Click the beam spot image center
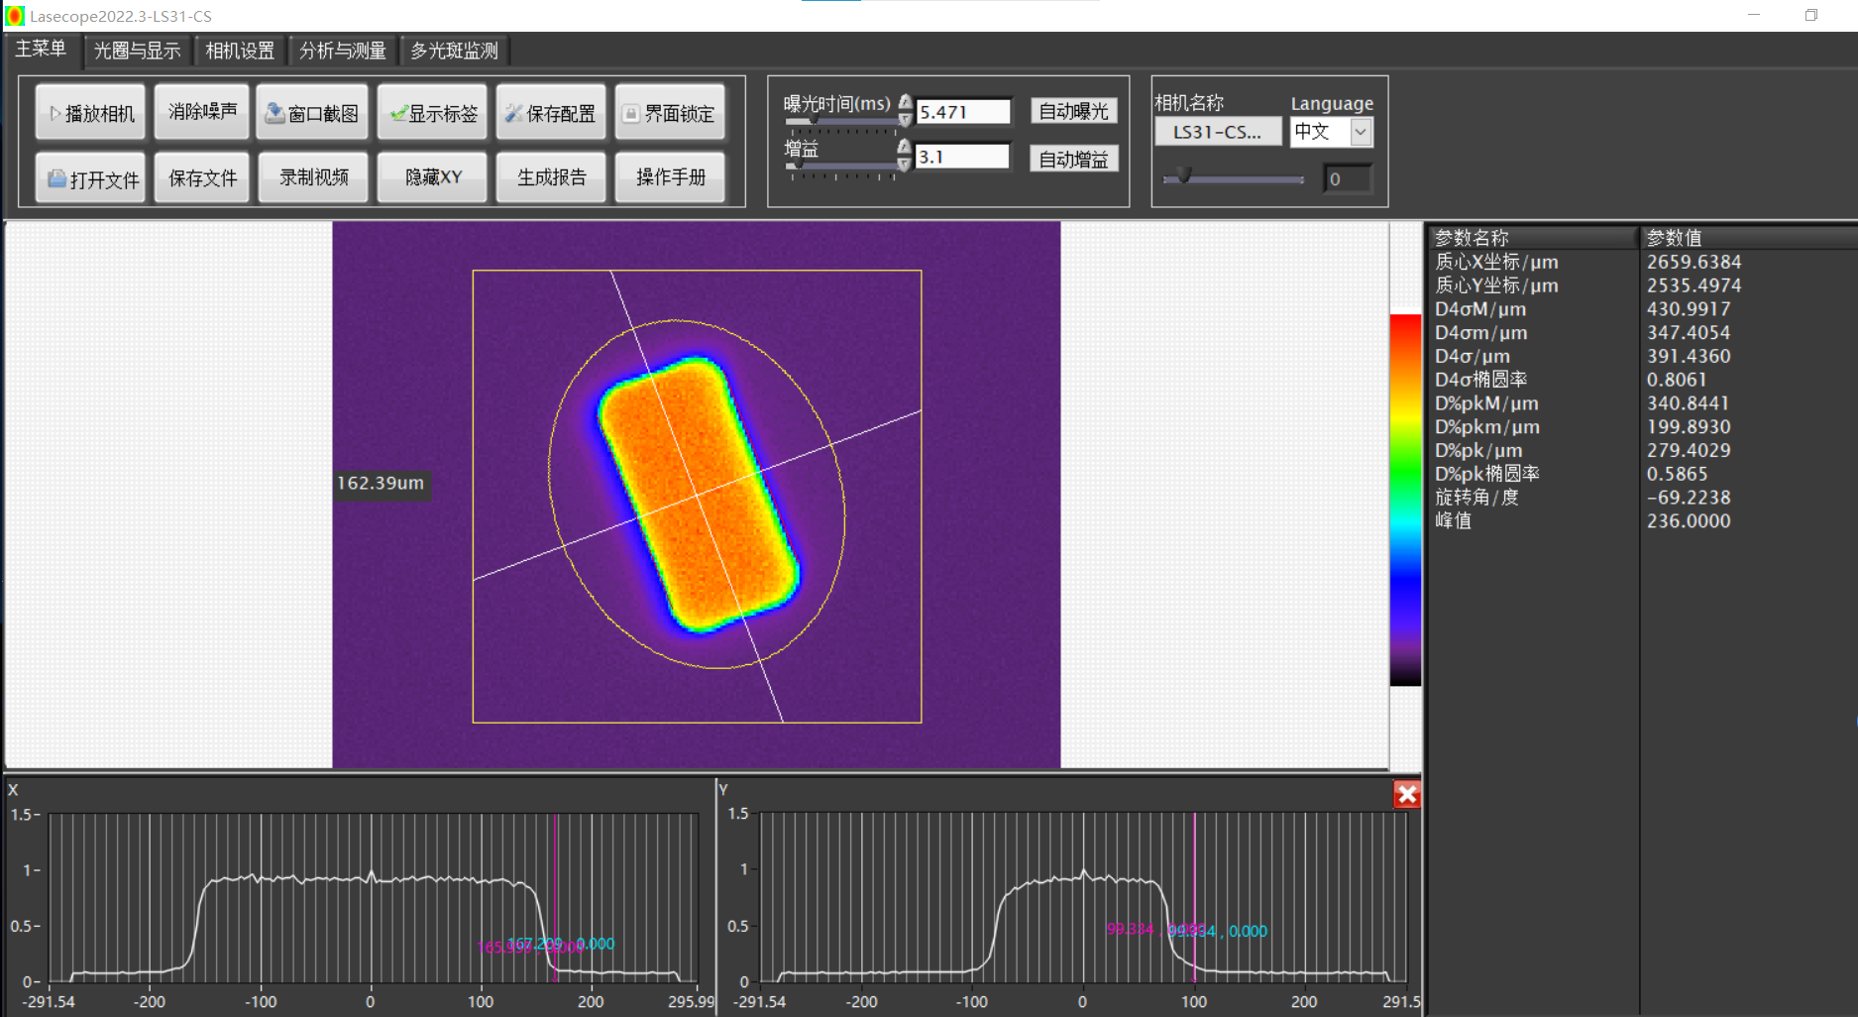The height and width of the screenshot is (1017, 1858). coord(698,494)
